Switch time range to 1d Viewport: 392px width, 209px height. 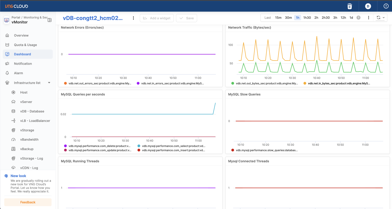(x=351, y=18)
